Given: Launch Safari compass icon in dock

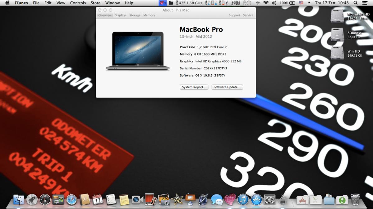Looking at the screenshot, I should coord(71,200).
